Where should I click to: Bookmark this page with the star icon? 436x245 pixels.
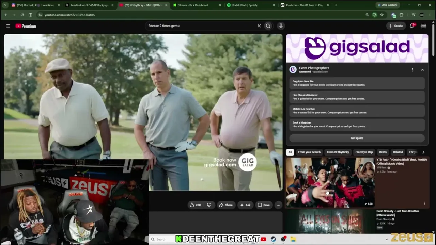coord(382,15)
